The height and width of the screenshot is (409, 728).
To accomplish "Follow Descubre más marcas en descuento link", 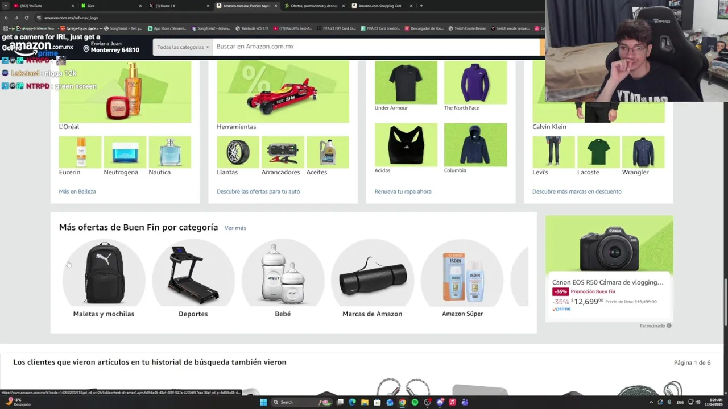I will (x=577, y=191).
